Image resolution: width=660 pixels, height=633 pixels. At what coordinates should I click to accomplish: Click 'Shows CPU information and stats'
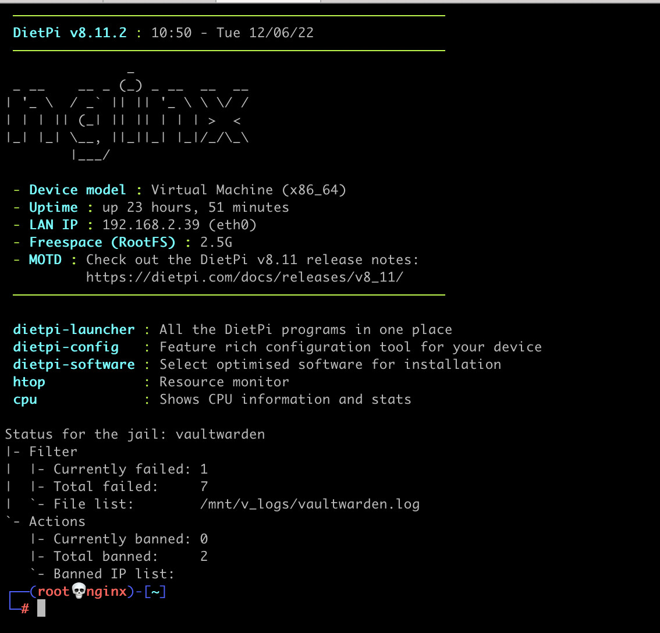285,400
